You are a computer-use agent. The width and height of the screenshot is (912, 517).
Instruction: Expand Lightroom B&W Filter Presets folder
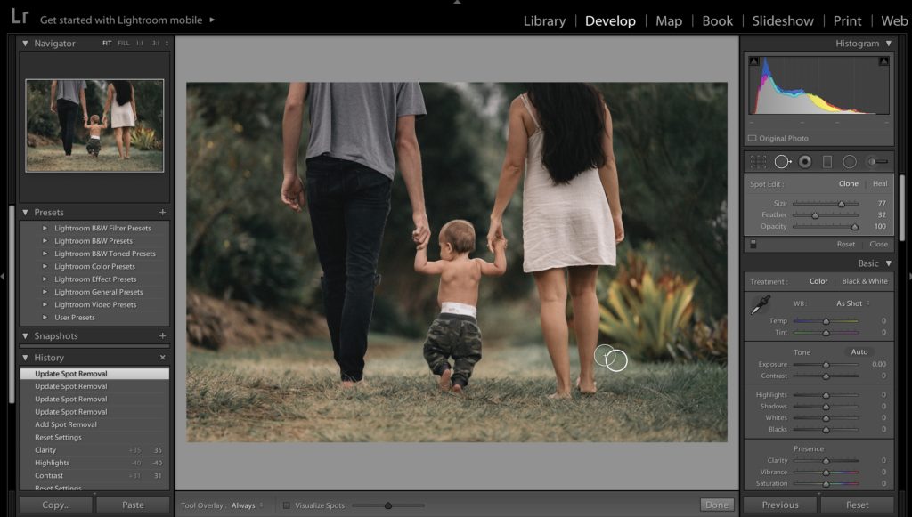click(45, 229)
